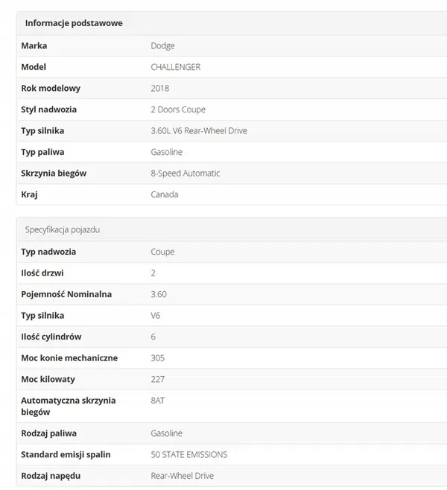
Task: Select the Skrzynia biegów label
Action: coord(54,173)
